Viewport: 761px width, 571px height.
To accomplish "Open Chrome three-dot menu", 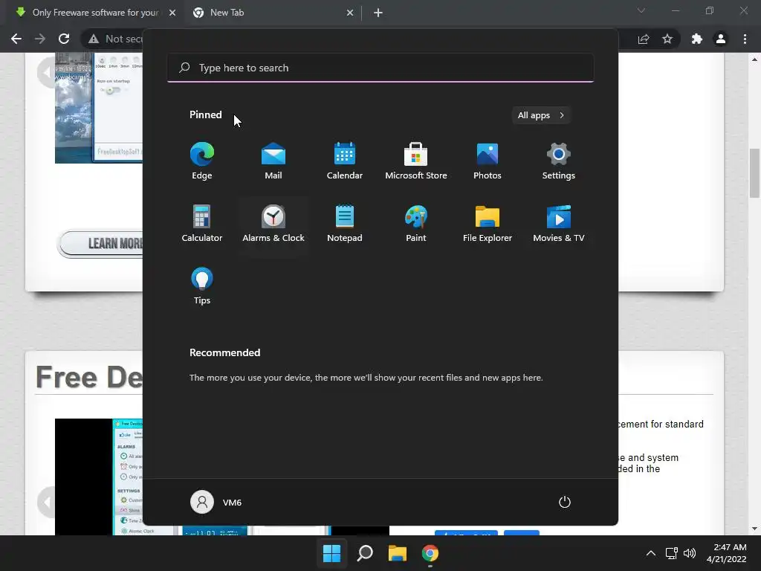I will click(x=745, y=39).
